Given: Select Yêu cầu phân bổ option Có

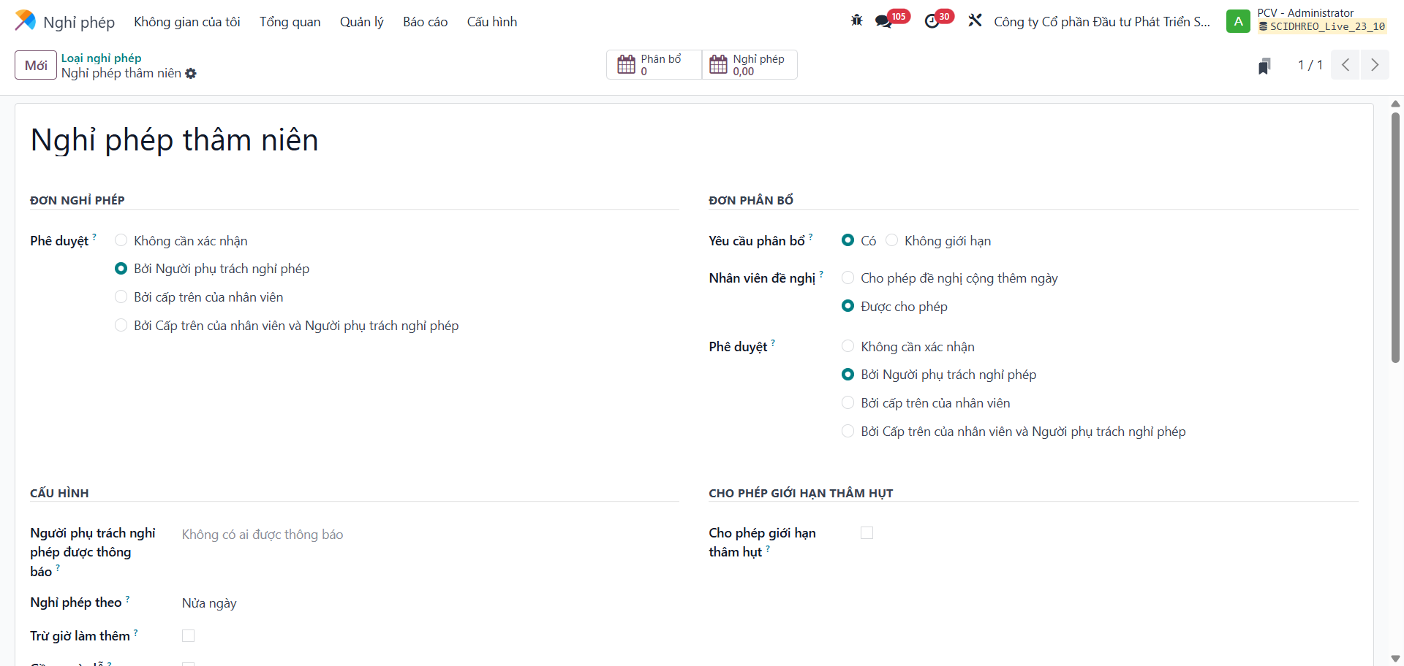Looking at the screenshot, I should pyautogui.click(x=848, y=240).
